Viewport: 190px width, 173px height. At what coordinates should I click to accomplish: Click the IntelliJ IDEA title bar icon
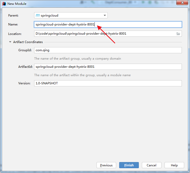[4, 4]
